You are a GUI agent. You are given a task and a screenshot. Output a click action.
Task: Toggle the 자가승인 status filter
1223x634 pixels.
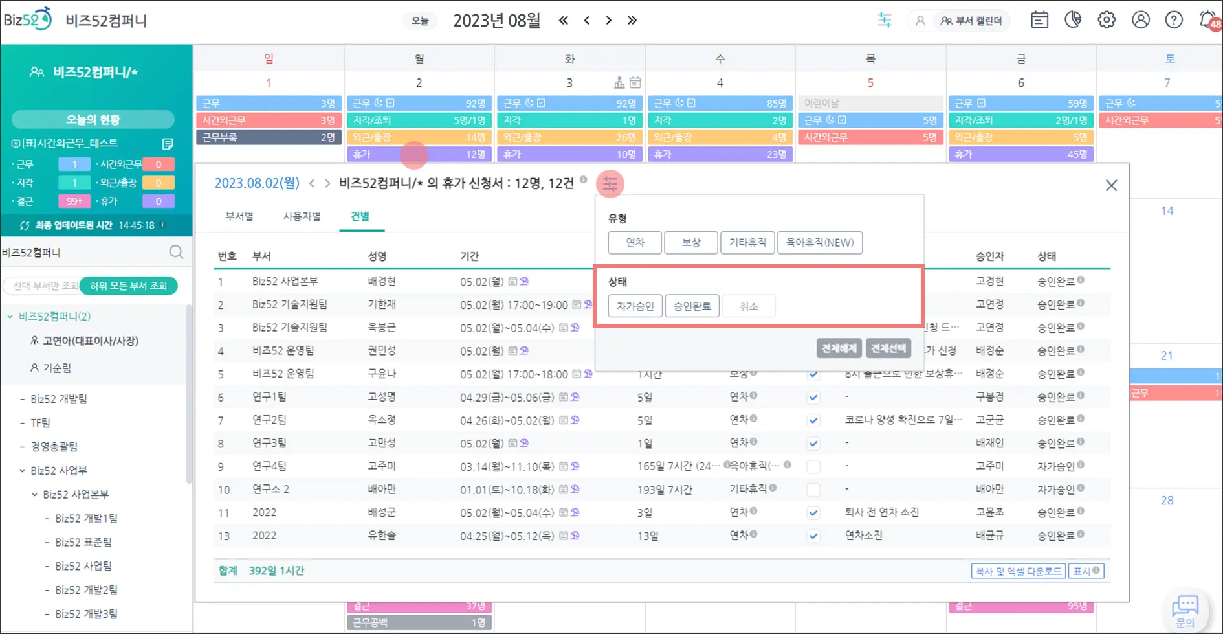coord(635,306)
